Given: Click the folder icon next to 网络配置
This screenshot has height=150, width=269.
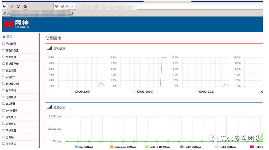Looking at the screenshot, I should (4, 43).
